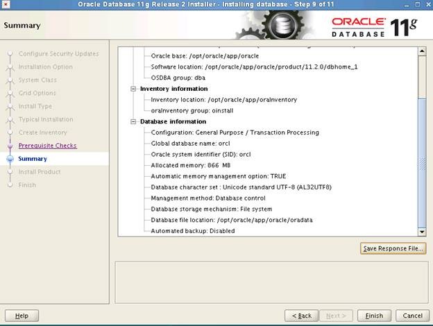Open the Help dialog
Screen dimensions: 433x326
(x=22, y=316)
